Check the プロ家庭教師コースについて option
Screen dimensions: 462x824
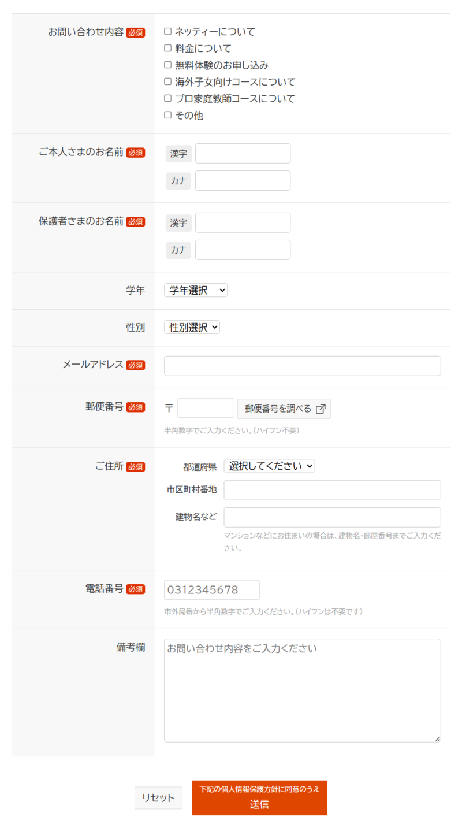coord(168,99)
